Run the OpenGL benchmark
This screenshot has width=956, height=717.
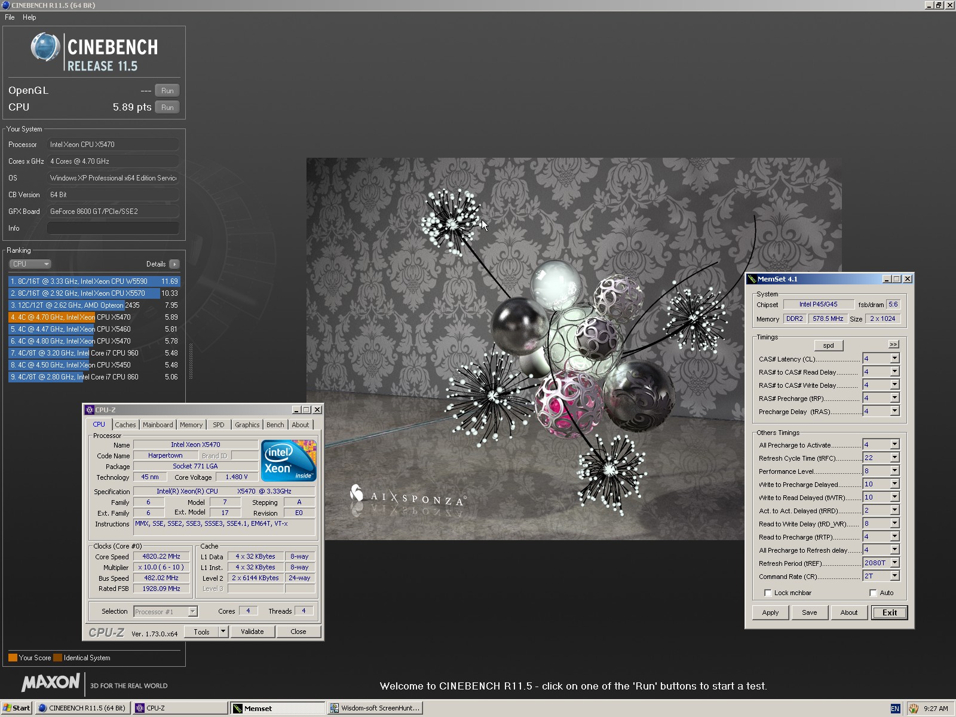(x=167, y=91)
